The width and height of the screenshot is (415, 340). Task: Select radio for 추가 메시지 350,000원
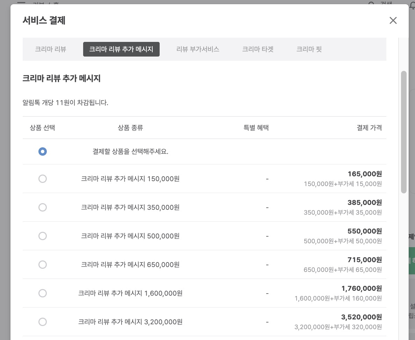pos(42,207)
